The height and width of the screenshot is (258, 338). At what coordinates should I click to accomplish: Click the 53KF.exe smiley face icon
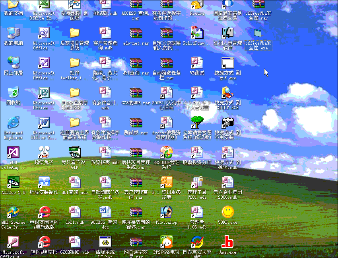coord(227,212)
